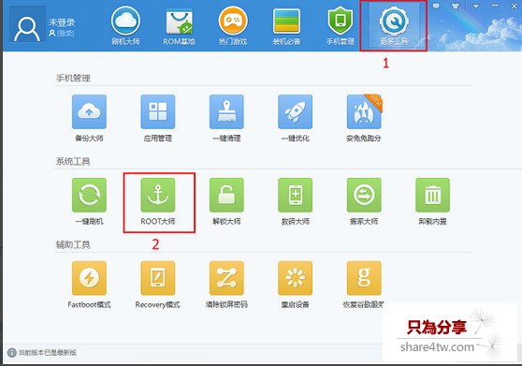Viewport: 522px width, 366px height.
Task: Expand the title bar dropdown arrow menu
Action: pos(476,6)
